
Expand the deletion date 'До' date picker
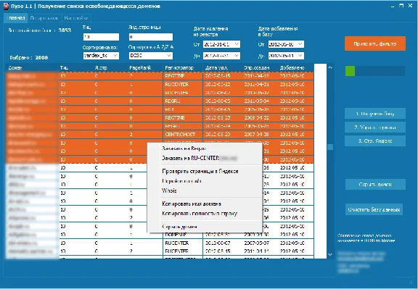[x=237, y=56]
